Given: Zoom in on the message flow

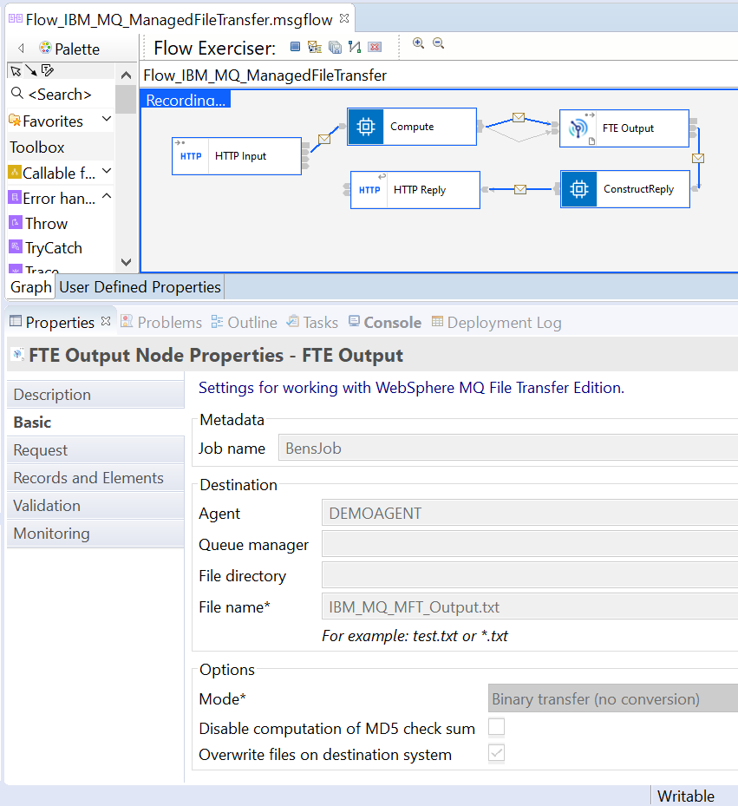Looking at the screenshot, I should [419, 43].
